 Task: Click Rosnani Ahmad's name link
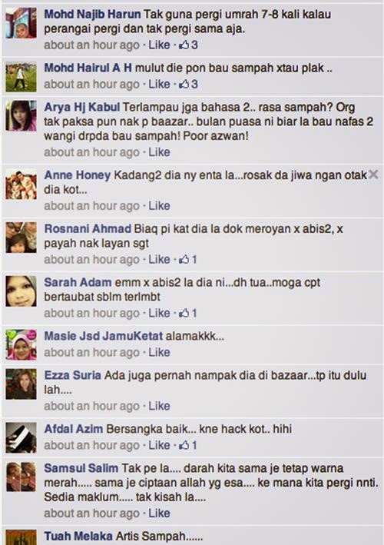pyautogui.click(x=88, y=229)
